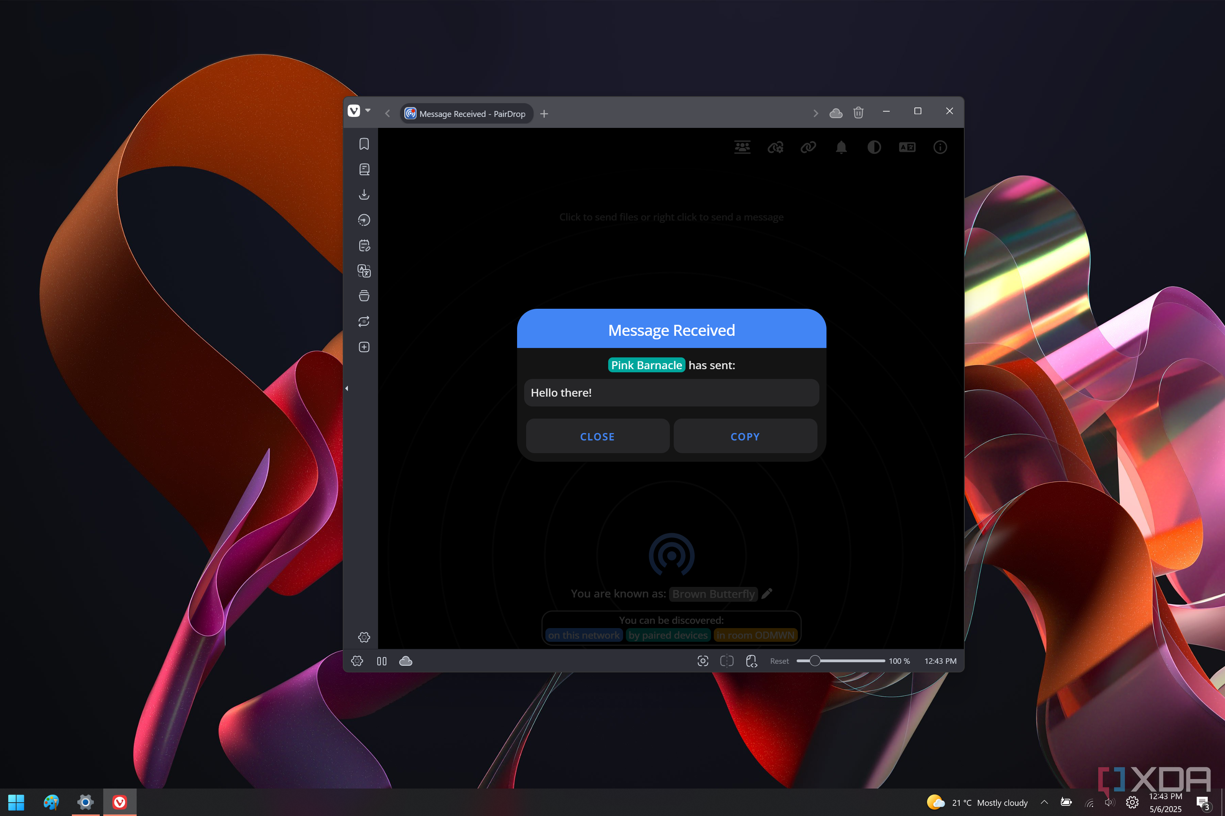Screen dimensions: 1225x816
Task: Open the Downloads panel
Action: tap(364, 195)
